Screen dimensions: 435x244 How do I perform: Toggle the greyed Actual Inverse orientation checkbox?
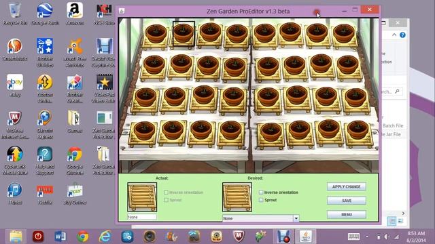166,192
